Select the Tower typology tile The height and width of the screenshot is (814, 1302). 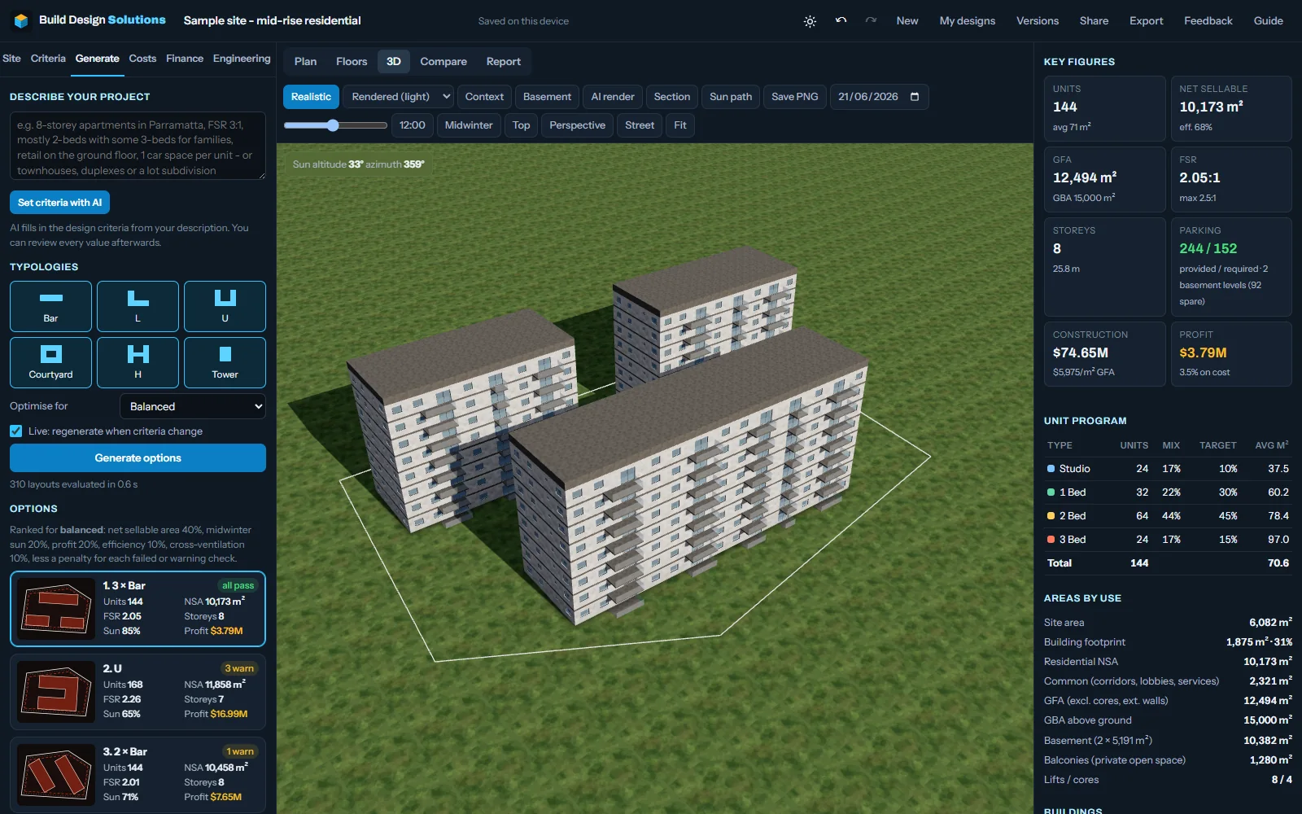(x=225, y=362)
